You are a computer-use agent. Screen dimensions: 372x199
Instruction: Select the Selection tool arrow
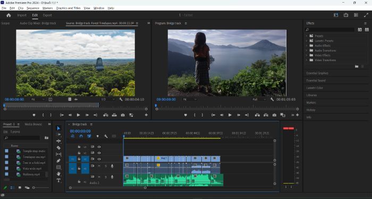tap(58, 128)
